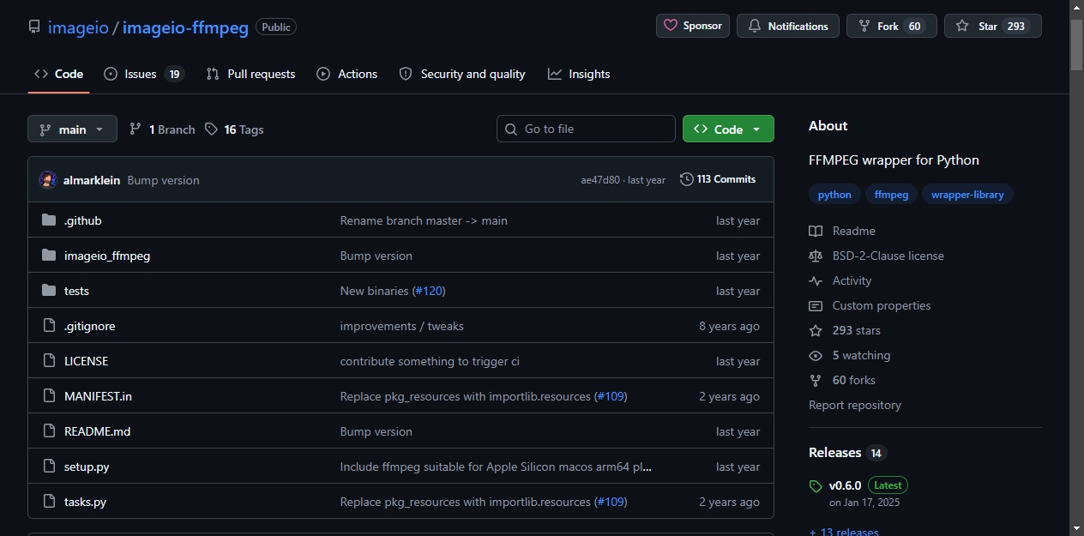Open #109 link in tasks.py row
This screenshot has height=536, width=1084.
611,502
